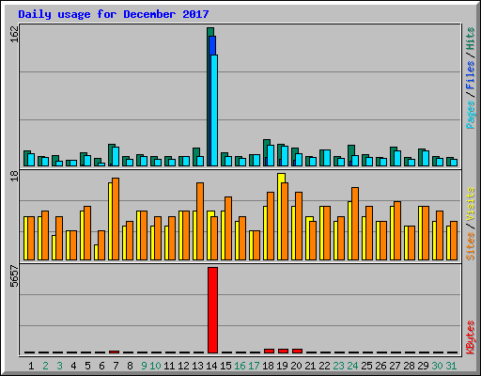Click the day 14 axis label
This screenshot has height=376, width=481.
pos(211,366)
